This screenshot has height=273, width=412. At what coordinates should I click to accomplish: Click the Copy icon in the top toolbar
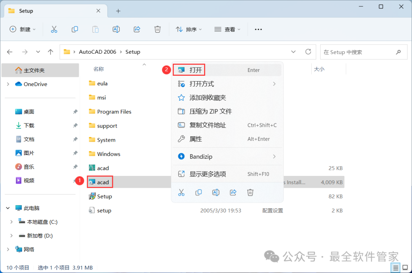coord(75,29)
